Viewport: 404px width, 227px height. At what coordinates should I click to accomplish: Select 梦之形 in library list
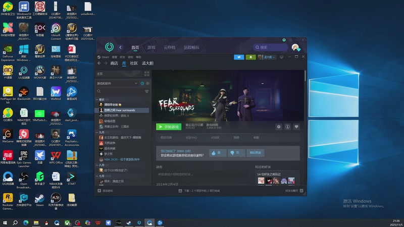(122, 154)
